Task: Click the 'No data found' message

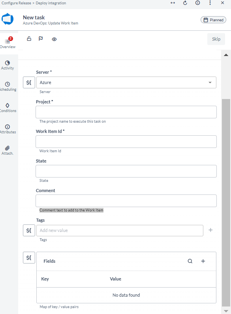Action: click(126, 295)
